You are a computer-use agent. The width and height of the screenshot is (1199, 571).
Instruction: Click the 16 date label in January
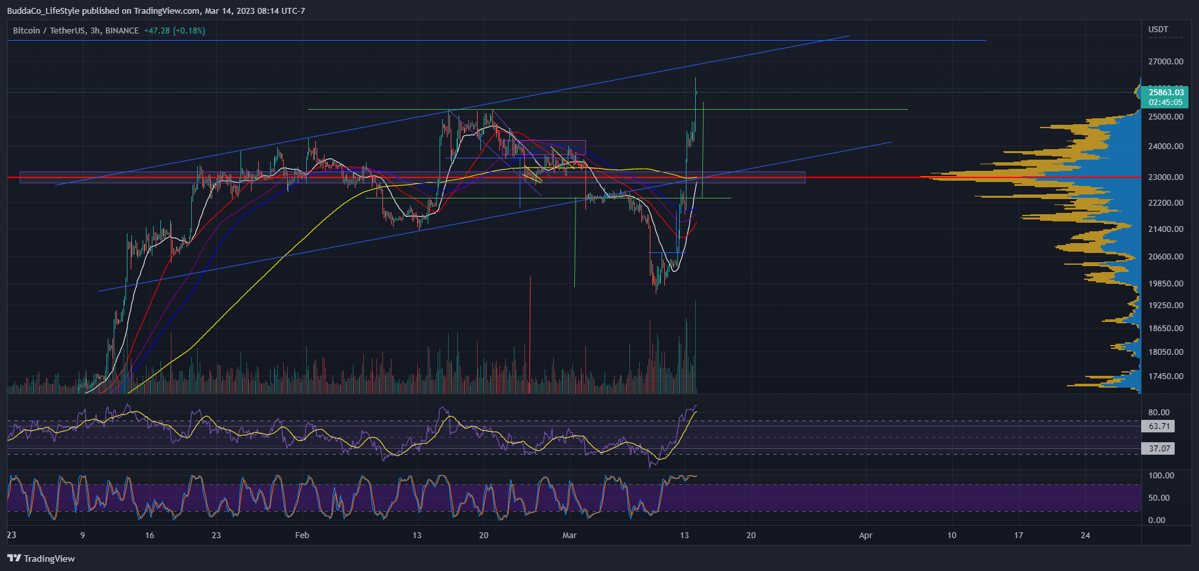pos(150,536)
